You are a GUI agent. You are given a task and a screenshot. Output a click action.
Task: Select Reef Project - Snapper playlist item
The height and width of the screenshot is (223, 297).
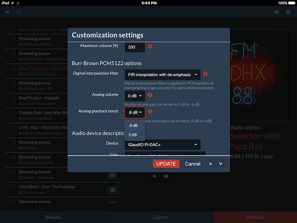pos(36,100)
